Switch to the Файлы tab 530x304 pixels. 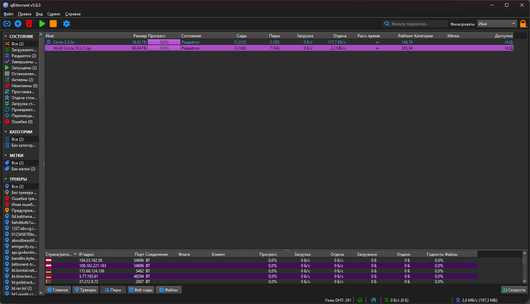[168, 290]
